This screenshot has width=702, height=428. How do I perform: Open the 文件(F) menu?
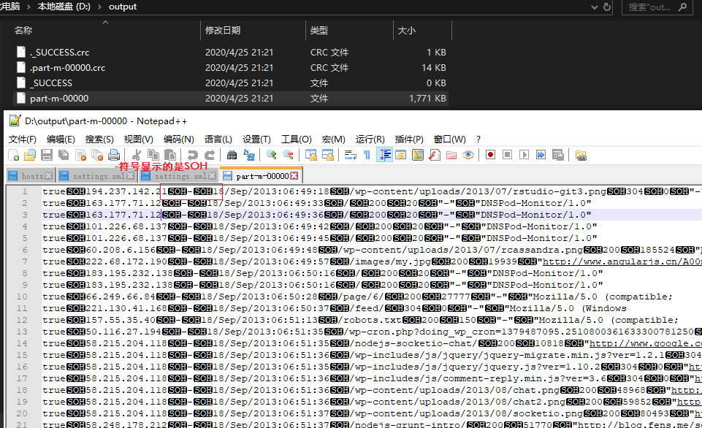(23, 140)
